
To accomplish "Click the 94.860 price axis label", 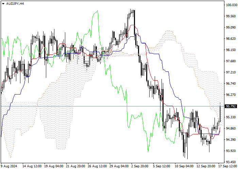I will coord(232,129).
